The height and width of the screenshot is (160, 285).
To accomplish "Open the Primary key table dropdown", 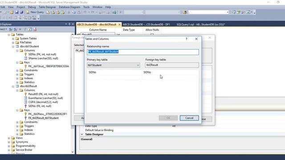I will pyautogui.click(x=138, y=65).
